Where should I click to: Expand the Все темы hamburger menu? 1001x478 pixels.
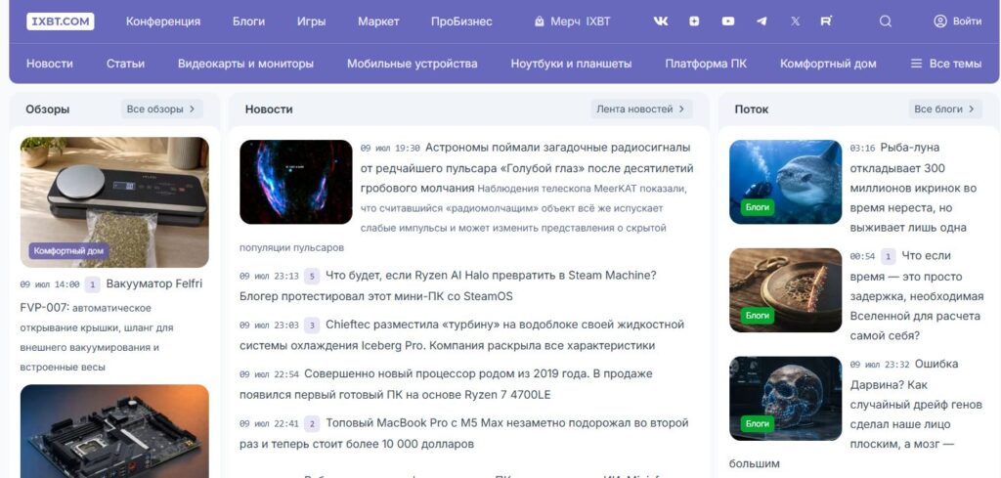pos(945,64)
